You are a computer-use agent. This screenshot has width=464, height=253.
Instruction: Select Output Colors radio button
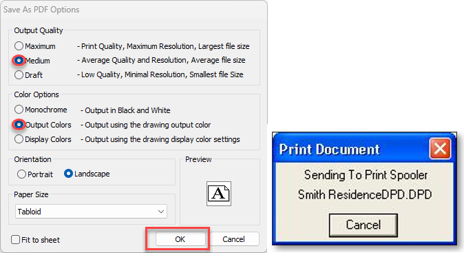point(19,125)
